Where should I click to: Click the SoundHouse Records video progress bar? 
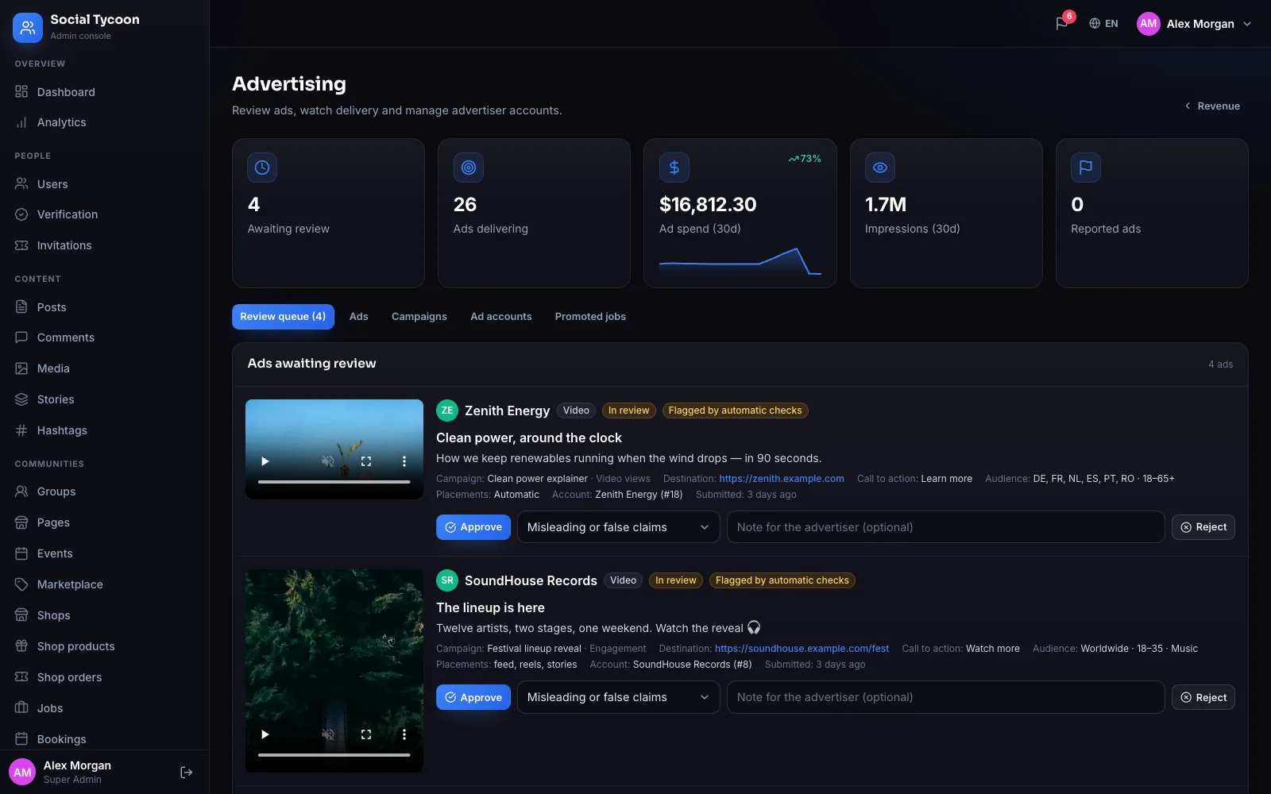(x=334, y=755)
